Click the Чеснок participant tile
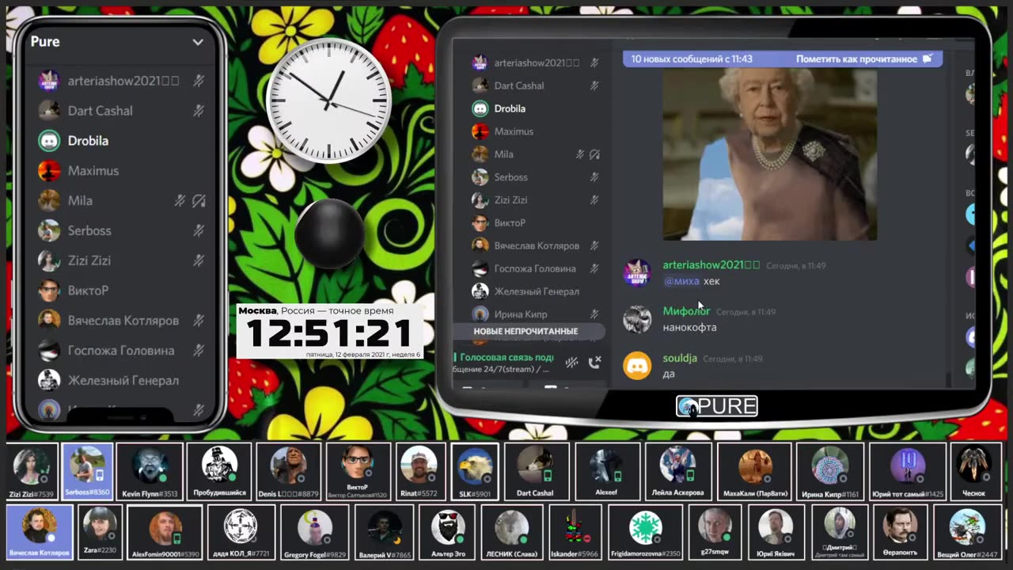This screenshot has height=570, width=1013. coord(974,471)
